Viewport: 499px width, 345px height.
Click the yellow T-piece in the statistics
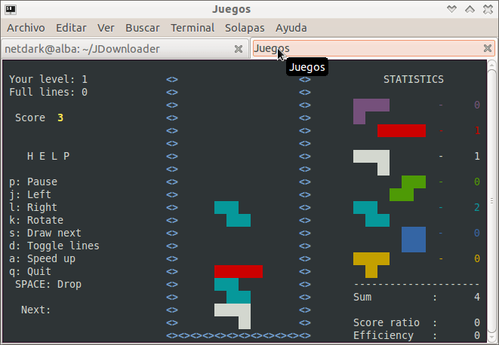[x=371, y=261]
